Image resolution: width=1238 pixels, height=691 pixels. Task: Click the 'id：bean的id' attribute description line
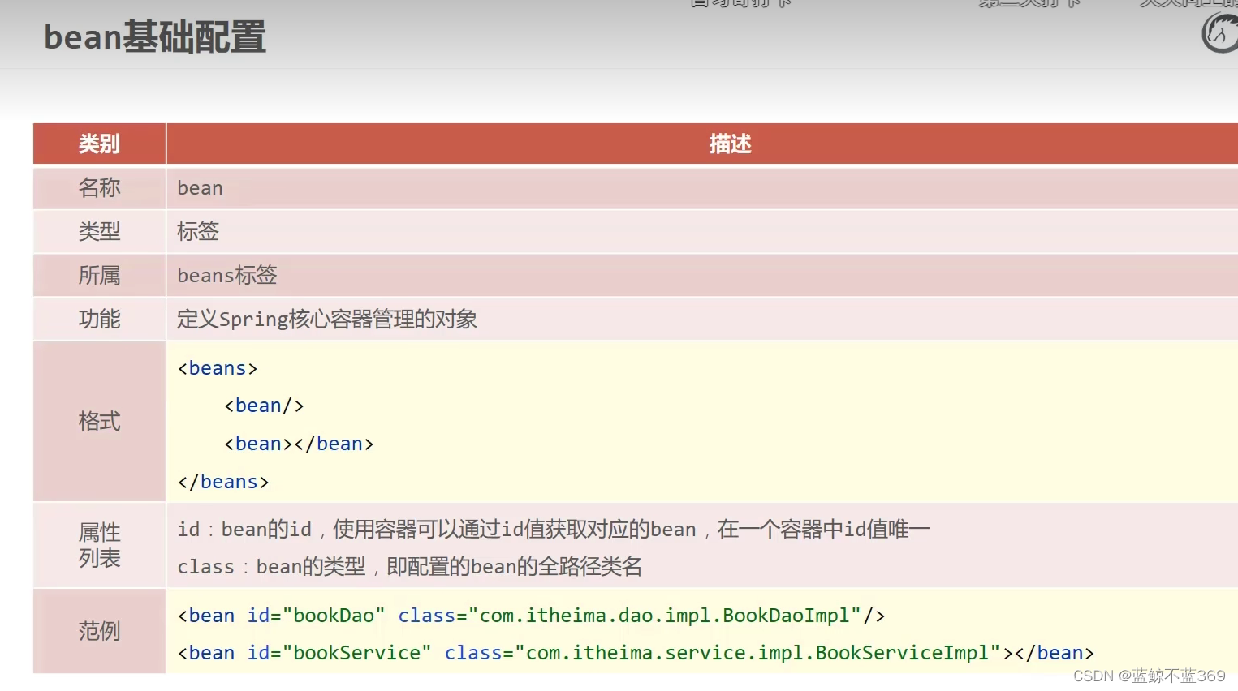[554, 530]
